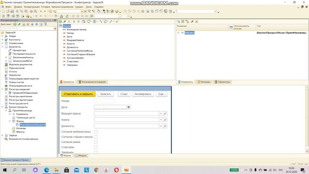Click the Add attribute icon in attributes toolbar
Image resolution: width=309 pixels, height=174 pixels.
pyautogui.click(x=179, y=21)
